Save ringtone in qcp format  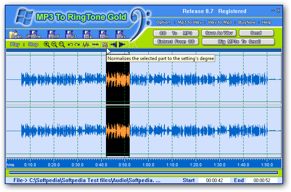point(88,34)
